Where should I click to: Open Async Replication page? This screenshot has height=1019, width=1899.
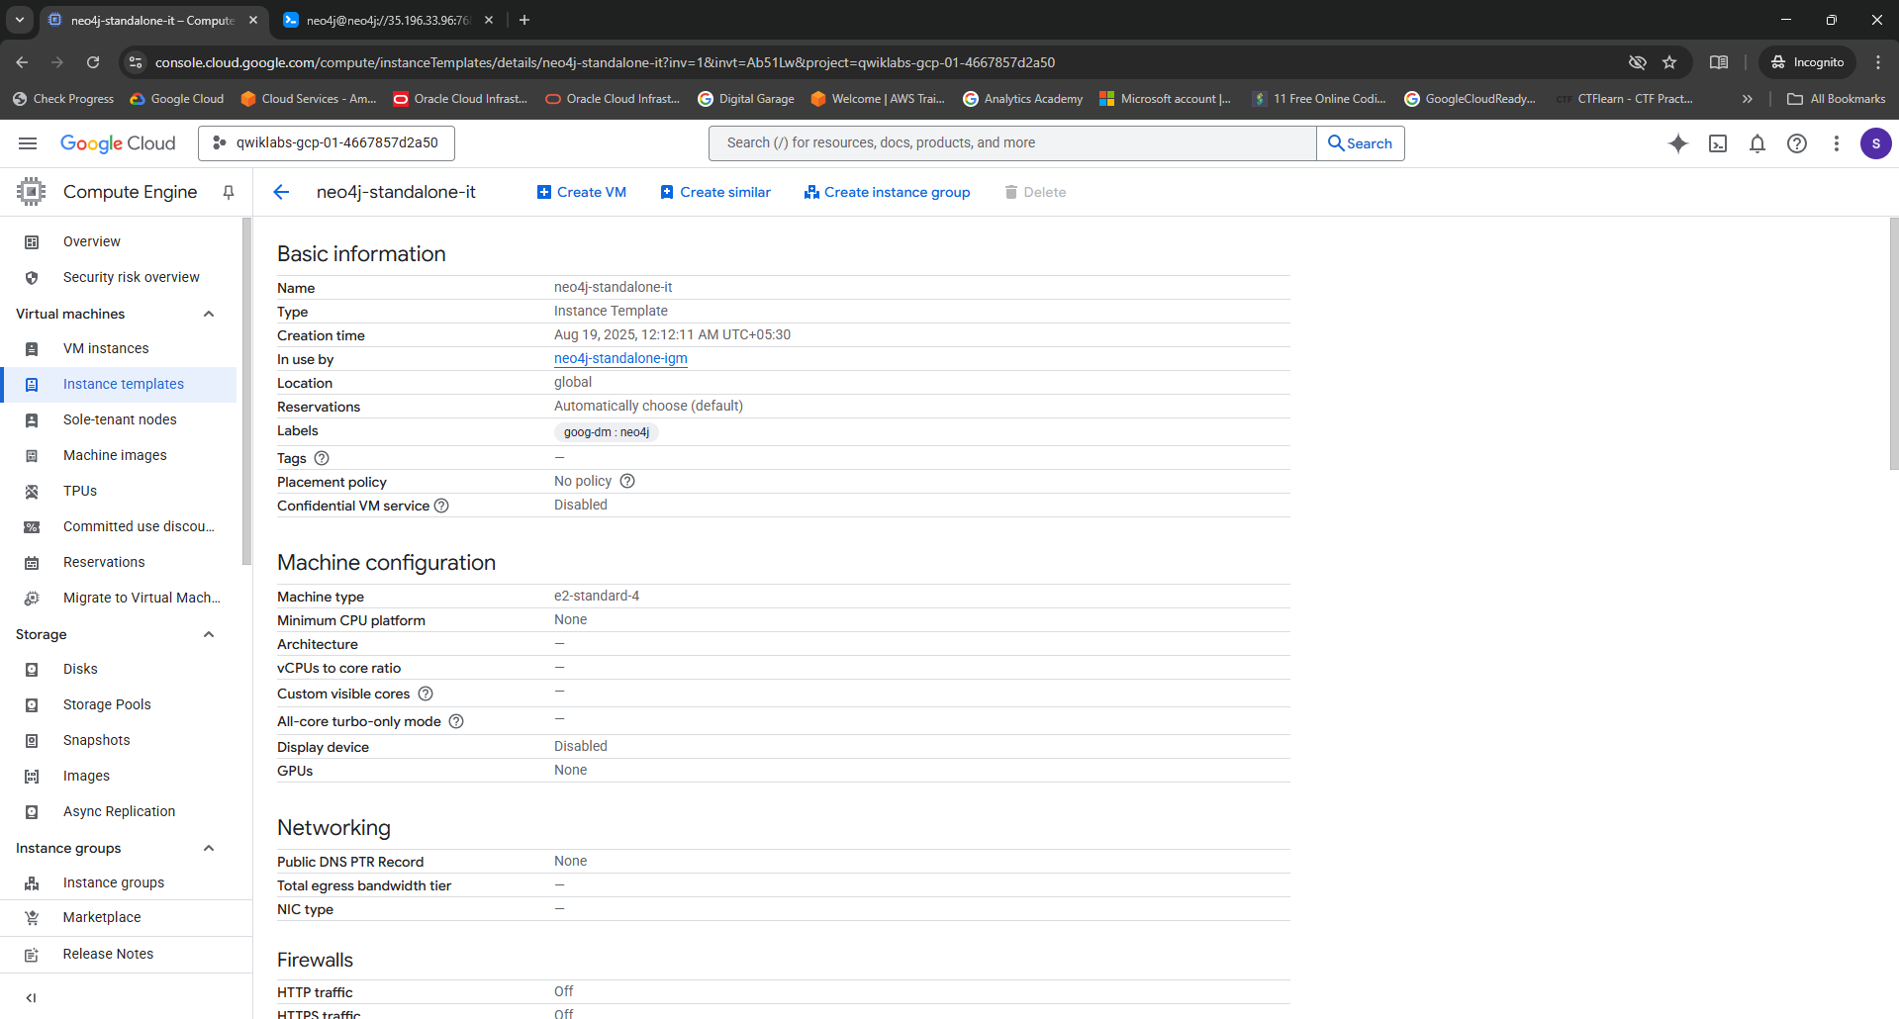pyautogui.click(x=119, y=811)
